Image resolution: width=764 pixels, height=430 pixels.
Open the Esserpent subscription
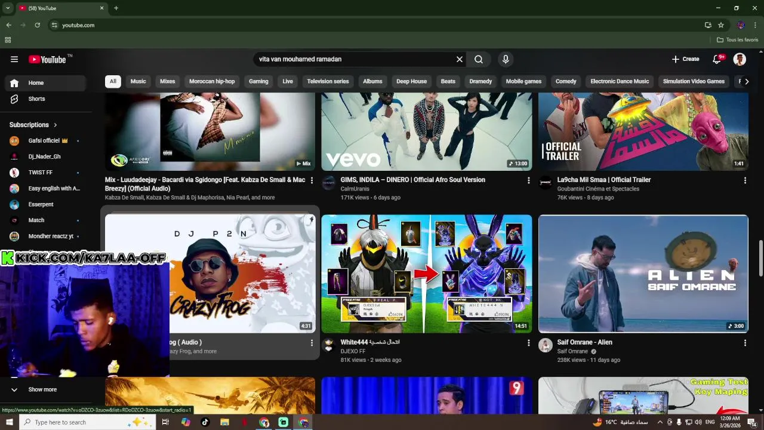[45, 204]
